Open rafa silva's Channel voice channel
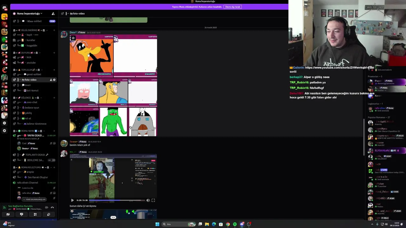Viewport: 406px width, 228px height. pos(34,183)
